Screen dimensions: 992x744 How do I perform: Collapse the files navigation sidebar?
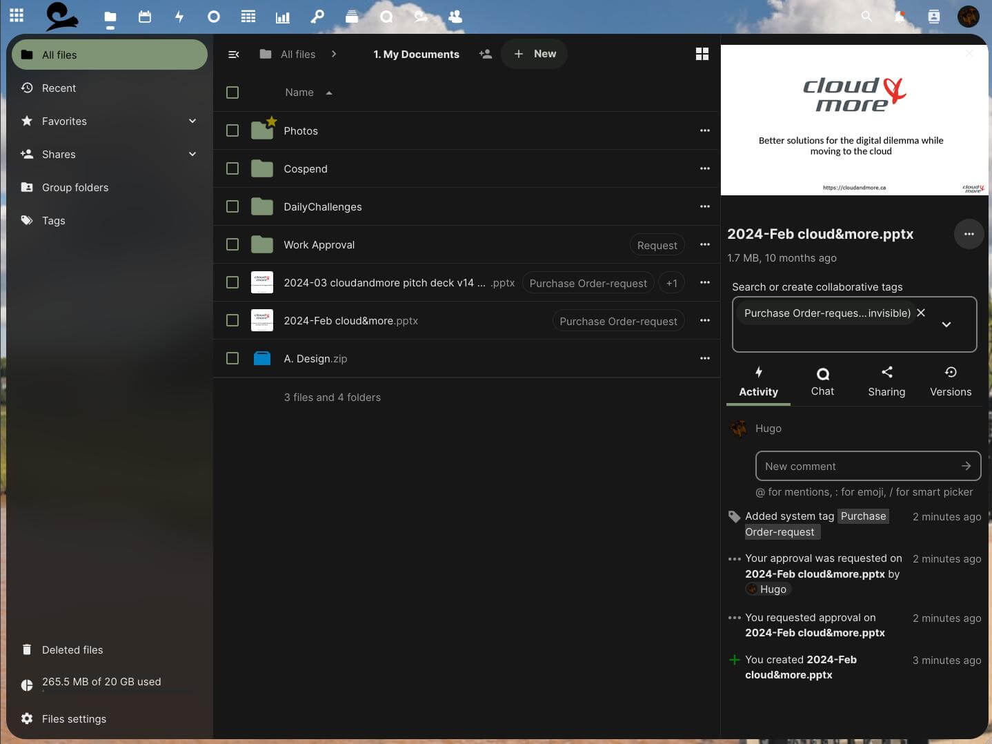[x=234, y=54]
